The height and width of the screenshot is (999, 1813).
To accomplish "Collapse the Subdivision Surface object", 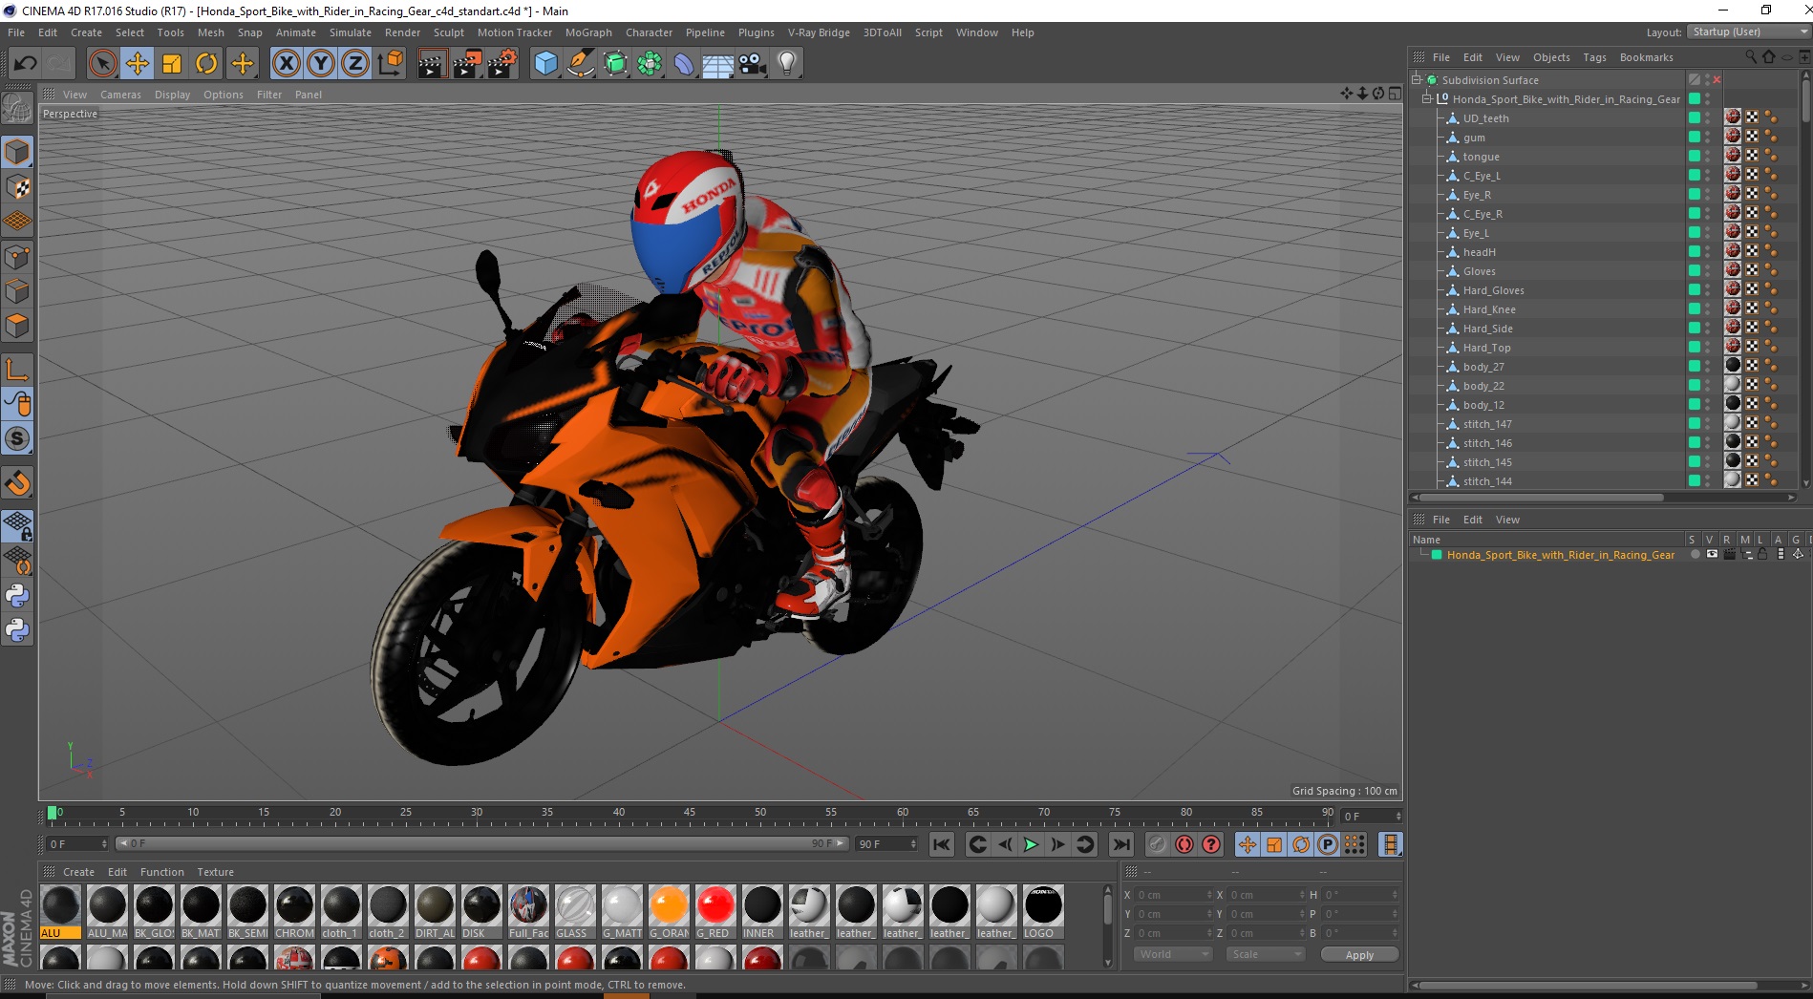I will (x=1417, y=80).
